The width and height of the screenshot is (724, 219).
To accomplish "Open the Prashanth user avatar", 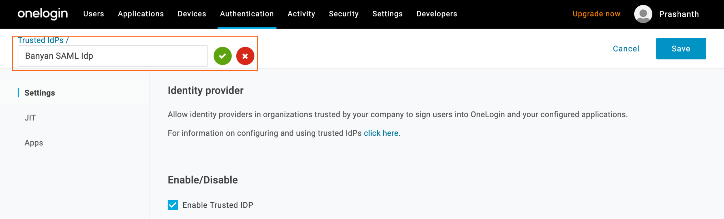I will coord(643,14).
